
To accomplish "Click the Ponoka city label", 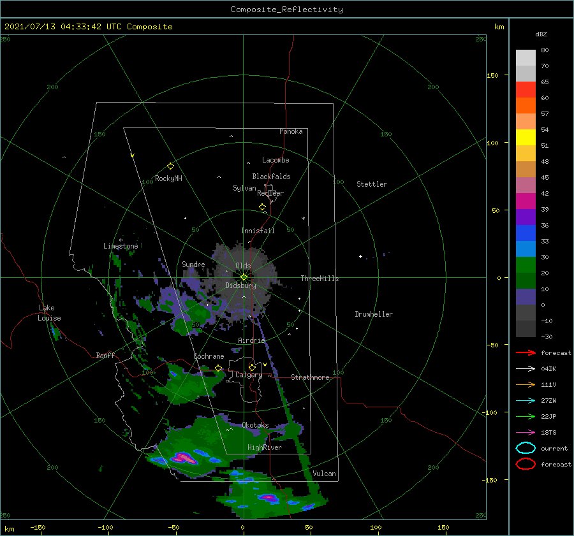I will click(x=291, y=131).
